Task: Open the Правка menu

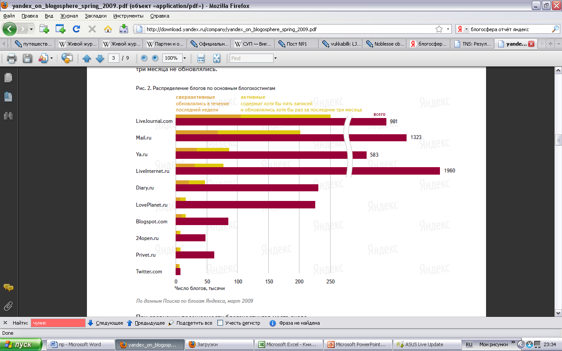Action: click(x=29, y=16)
